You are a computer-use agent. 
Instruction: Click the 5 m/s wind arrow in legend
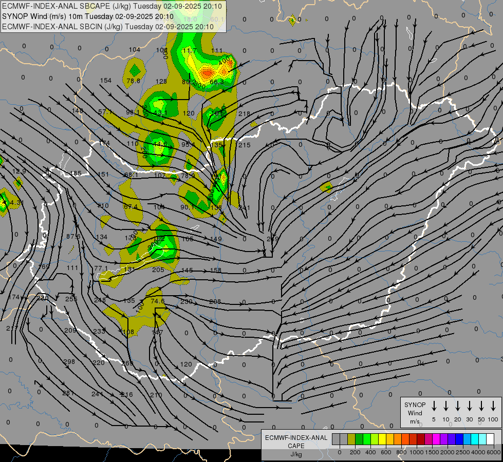[x=434, y=406]
